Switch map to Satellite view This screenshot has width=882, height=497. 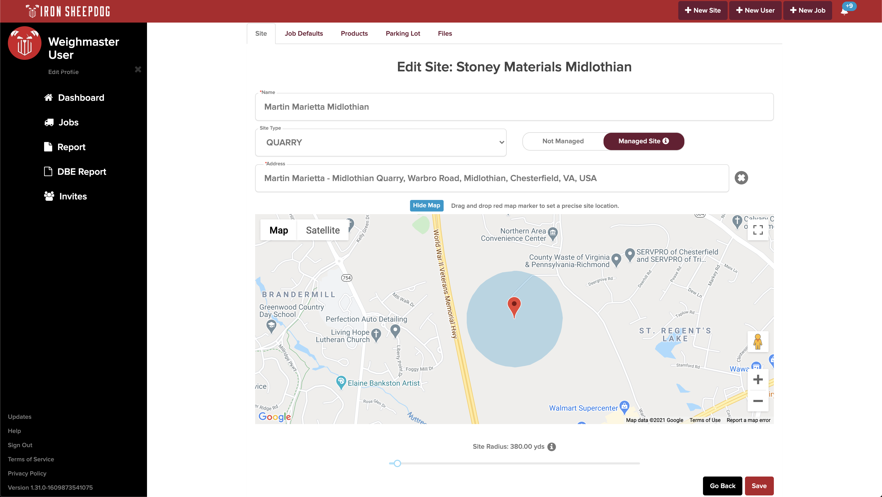323,230
